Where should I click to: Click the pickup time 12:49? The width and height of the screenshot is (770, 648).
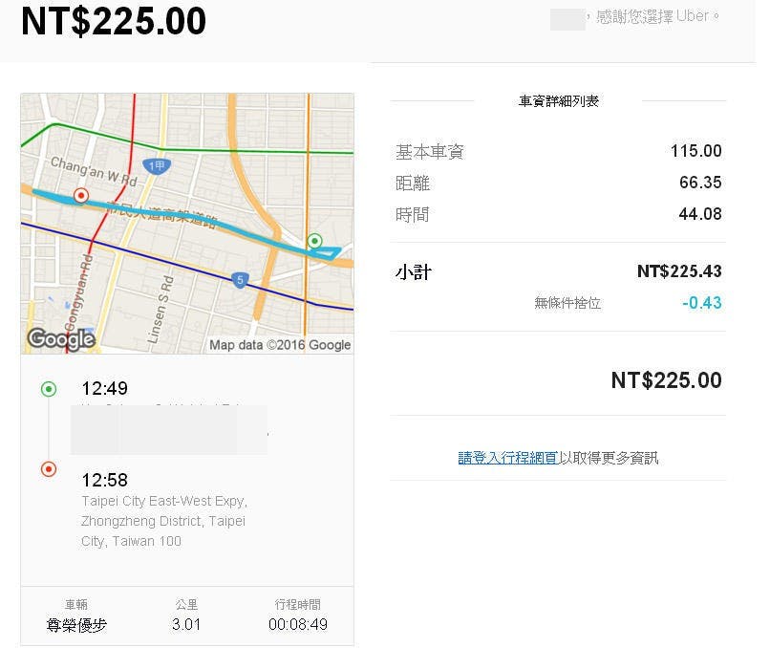(x=104, y=389)
